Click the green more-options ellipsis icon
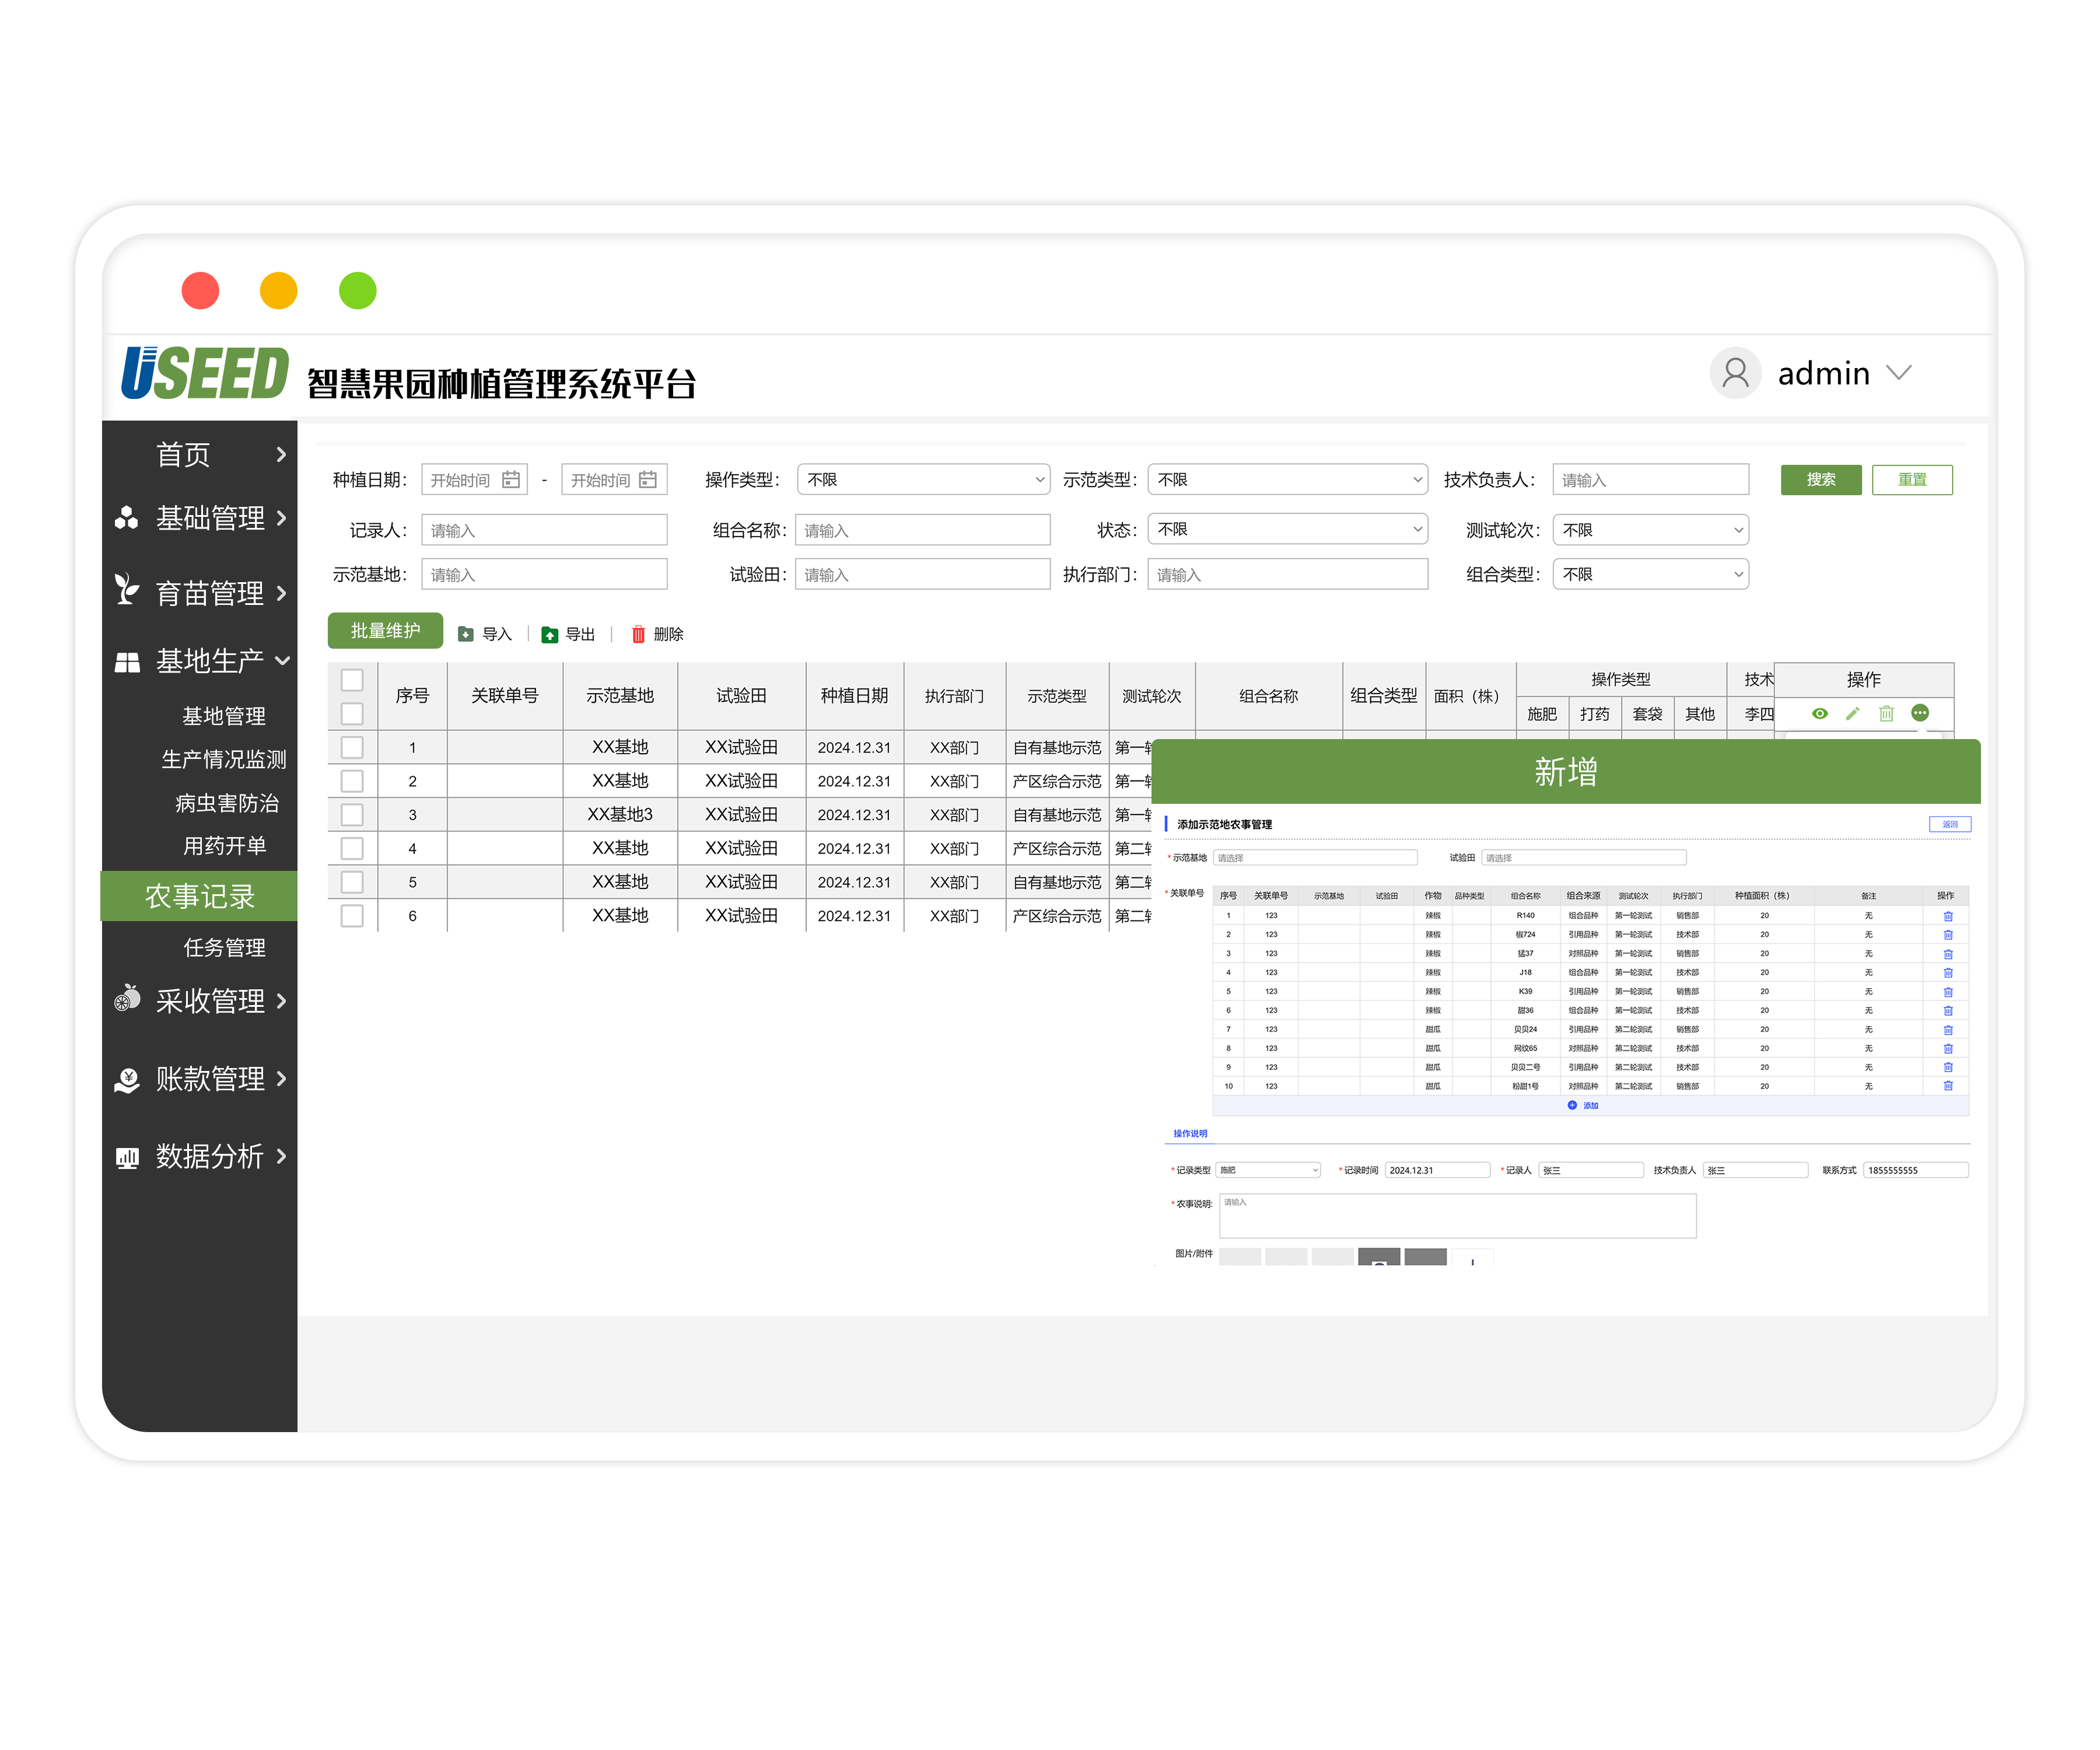 (1920, 713)
